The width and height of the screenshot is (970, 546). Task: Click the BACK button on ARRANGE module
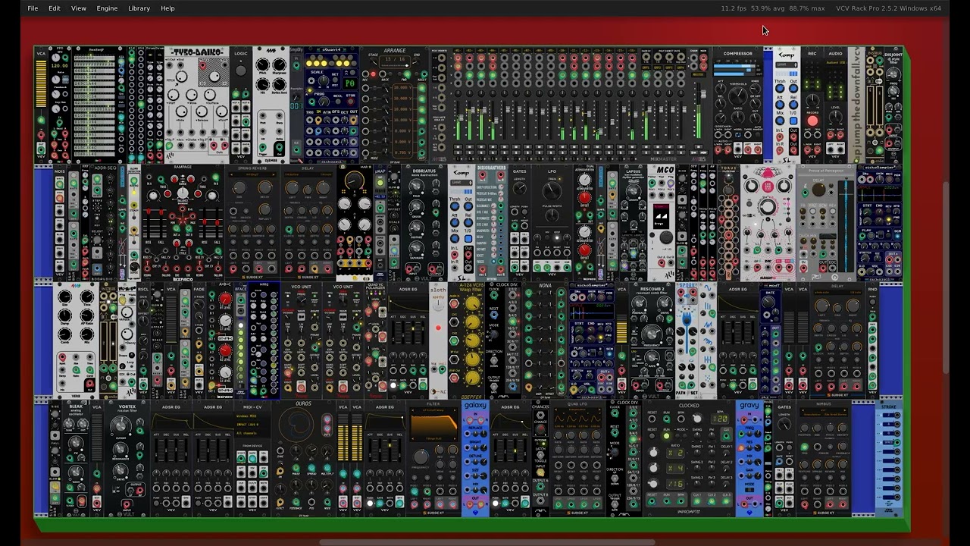click(x=390, y=74)
